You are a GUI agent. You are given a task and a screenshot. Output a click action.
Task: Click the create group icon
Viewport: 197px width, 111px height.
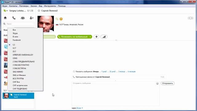[x=23, y=18]
